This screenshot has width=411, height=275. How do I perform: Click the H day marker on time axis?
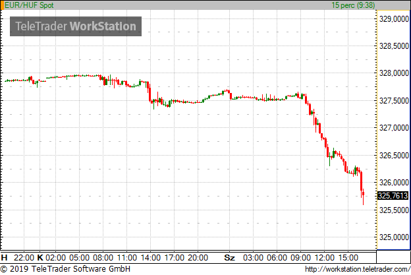(x=4, y=258)
